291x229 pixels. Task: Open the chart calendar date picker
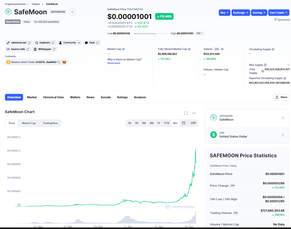(x=183, y=123)
